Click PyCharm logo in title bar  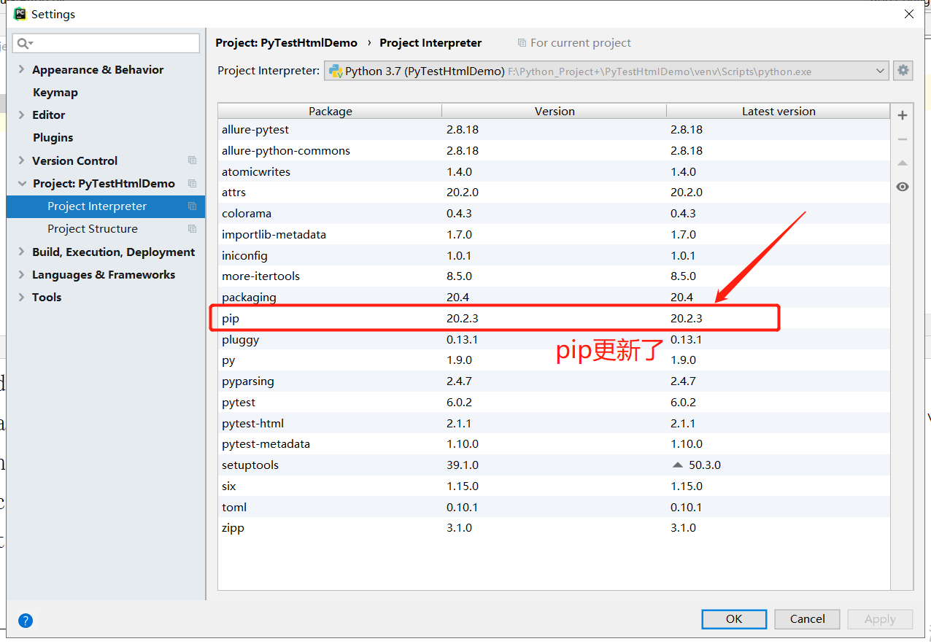[20, 14]
